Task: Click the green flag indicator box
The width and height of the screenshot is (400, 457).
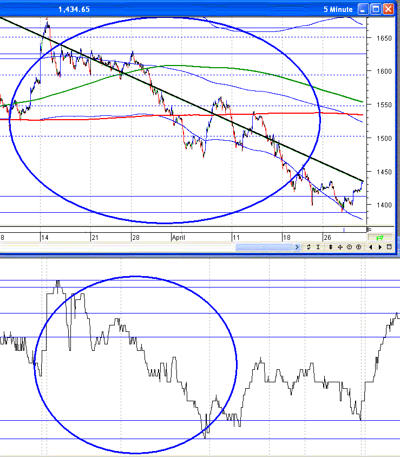Action: pyautogui.click(x=380, y=238)
